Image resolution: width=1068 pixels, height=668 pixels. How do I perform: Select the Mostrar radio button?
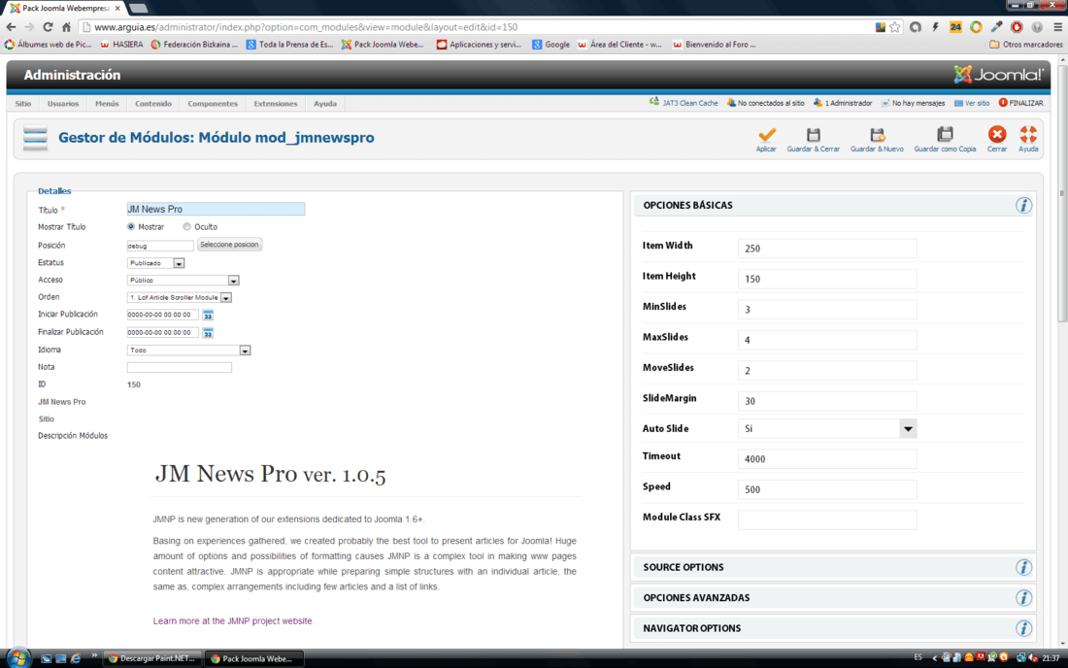coord(131,227)
